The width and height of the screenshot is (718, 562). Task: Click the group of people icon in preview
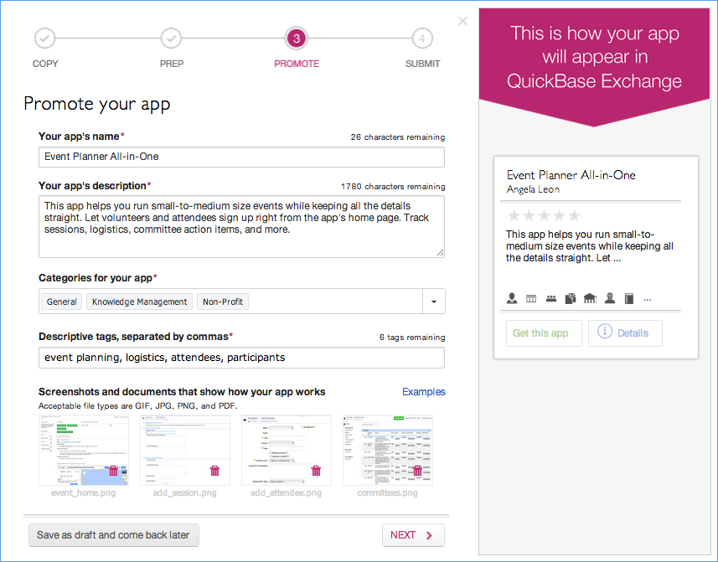tap(551, 299)
